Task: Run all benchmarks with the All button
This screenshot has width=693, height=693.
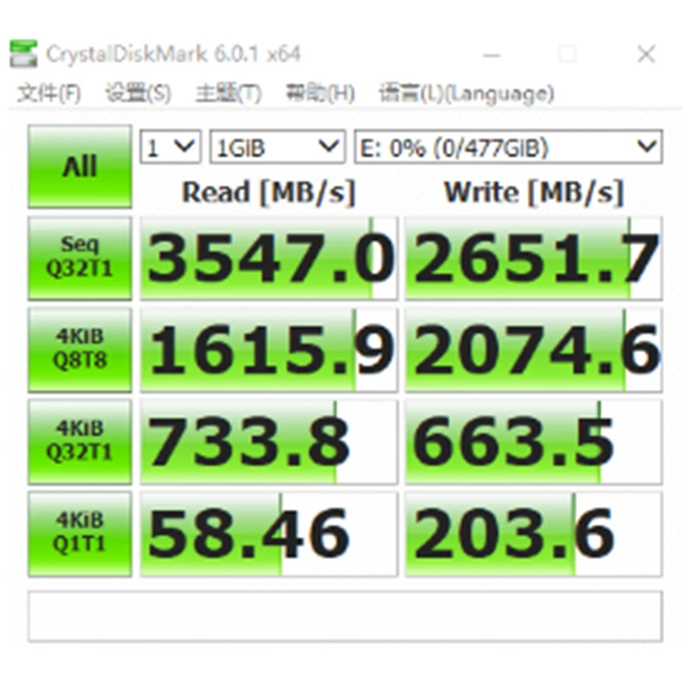Action: coord(80,166)
